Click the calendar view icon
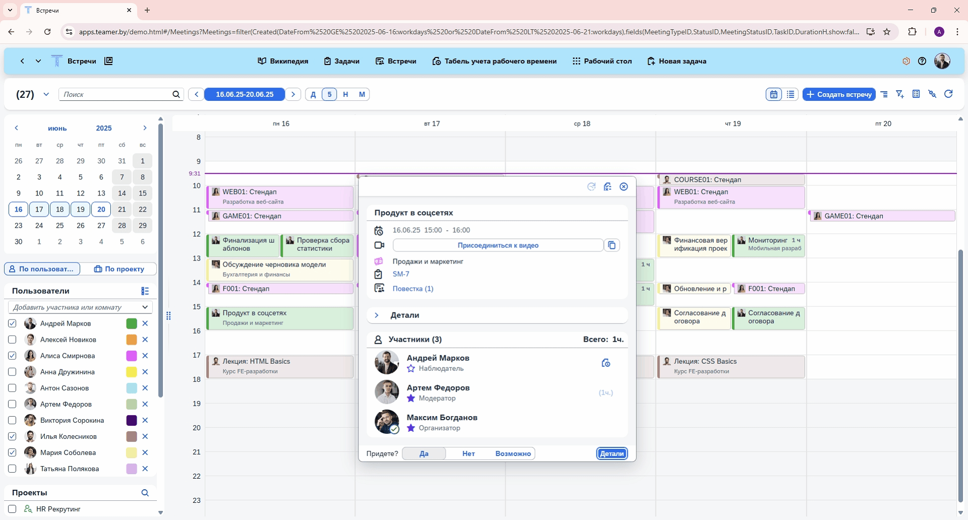968x520 pixels. pos(774,94)
